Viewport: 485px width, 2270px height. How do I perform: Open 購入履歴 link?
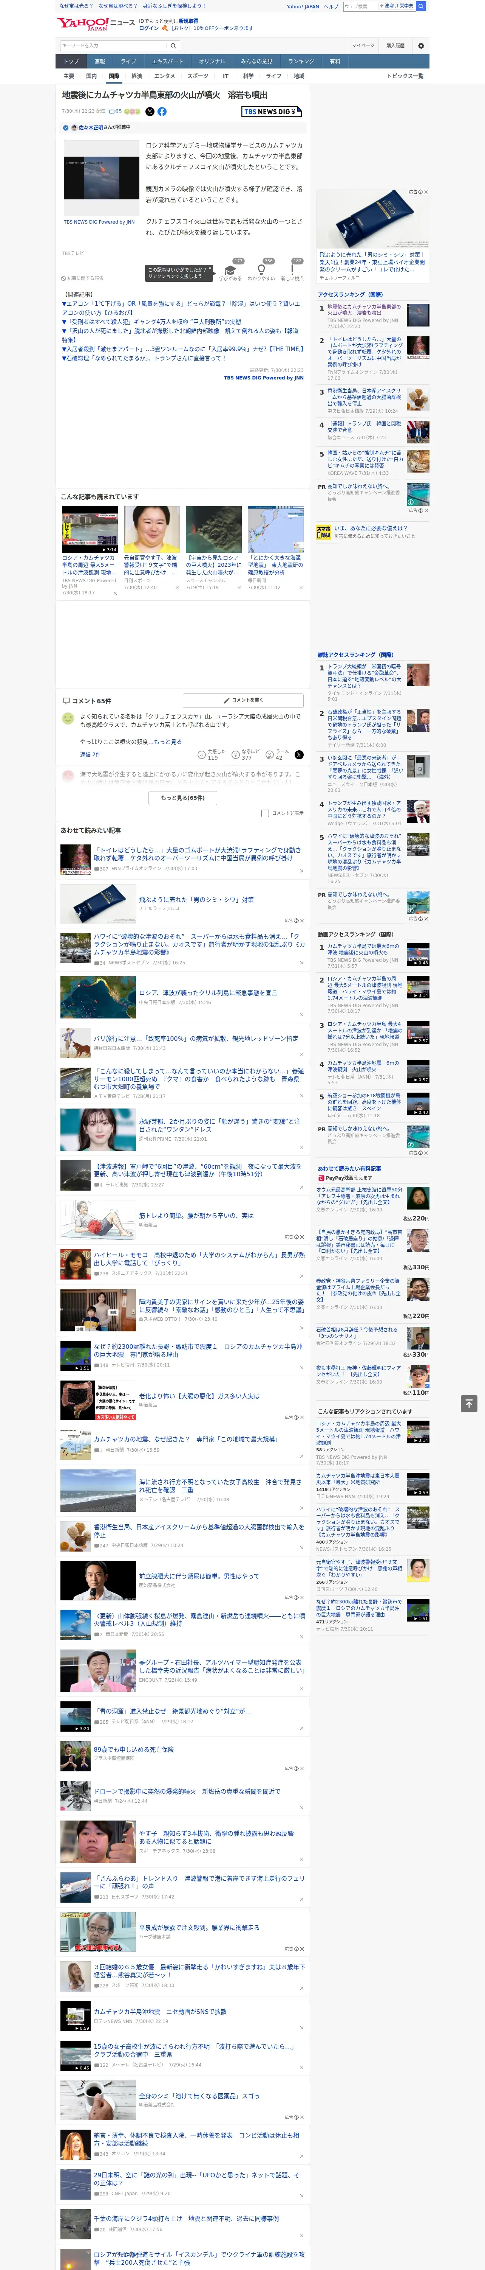click(x=395, y=46)
